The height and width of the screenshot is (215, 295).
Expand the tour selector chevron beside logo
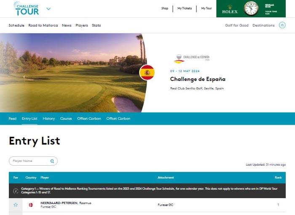(48, 9)
